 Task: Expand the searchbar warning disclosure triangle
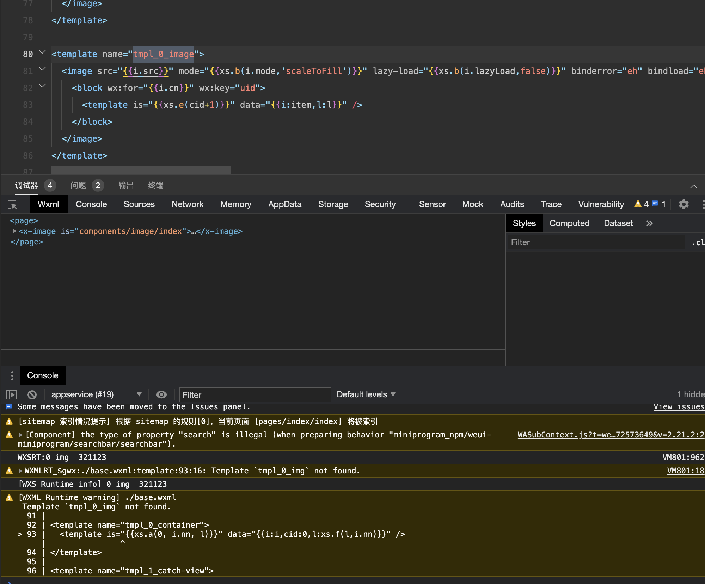coord(20,435)
